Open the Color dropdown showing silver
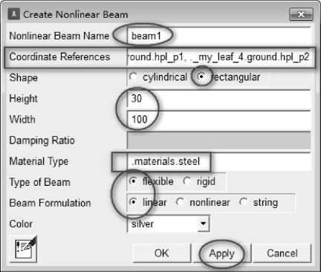Image resolution: width=321 pixels, height=272 pixels. click(x=169, y=224)
